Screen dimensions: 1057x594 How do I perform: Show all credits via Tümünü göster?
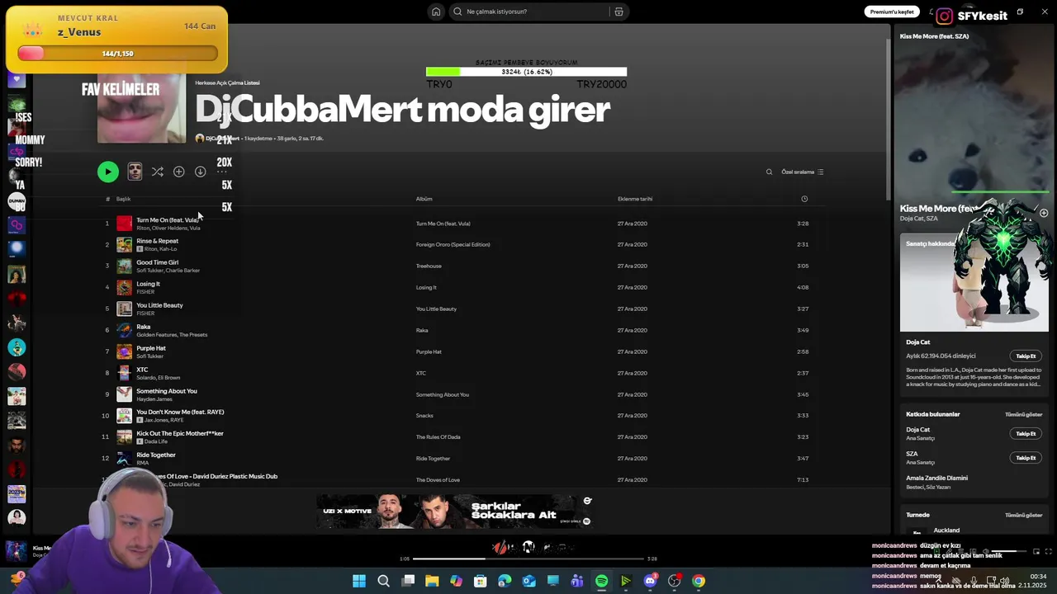pos(1023,414)
